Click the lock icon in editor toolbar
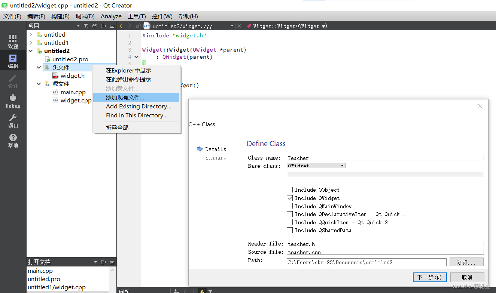This screenshot has width=496, height=293. pos(138,26)
